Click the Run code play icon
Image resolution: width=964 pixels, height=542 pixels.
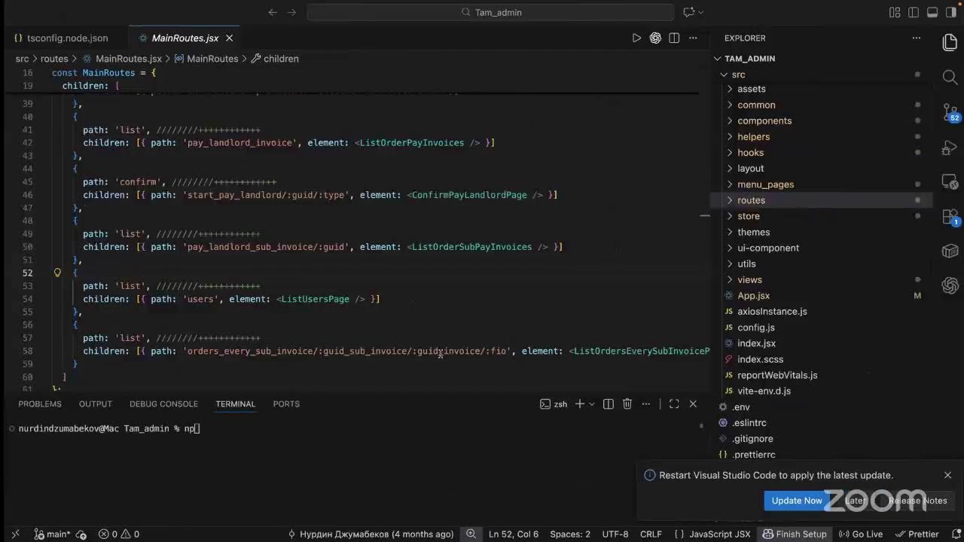click(636, 38)
